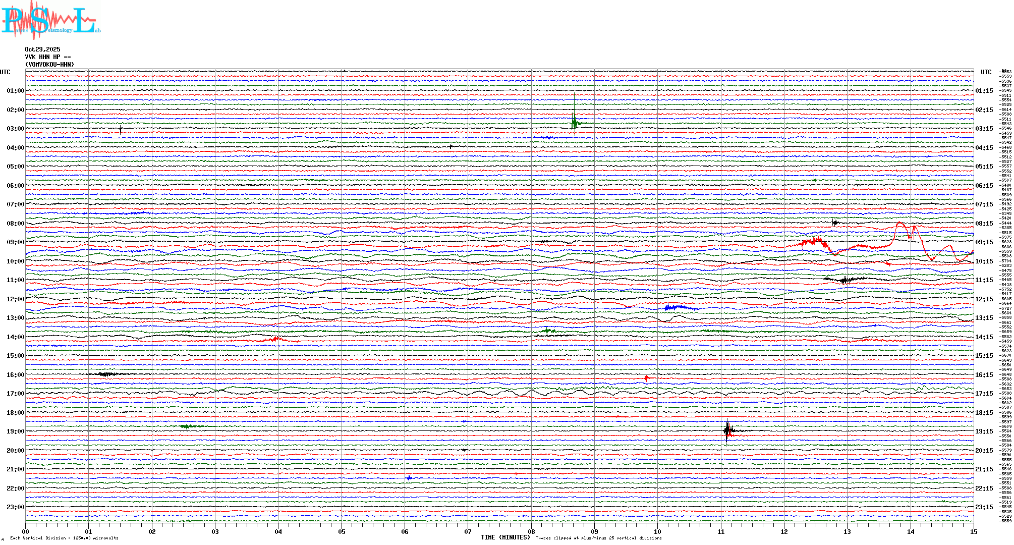Click the 12:00 hour label on left
Viewport: 1014px width, 545px height.
tap(15, 299)
